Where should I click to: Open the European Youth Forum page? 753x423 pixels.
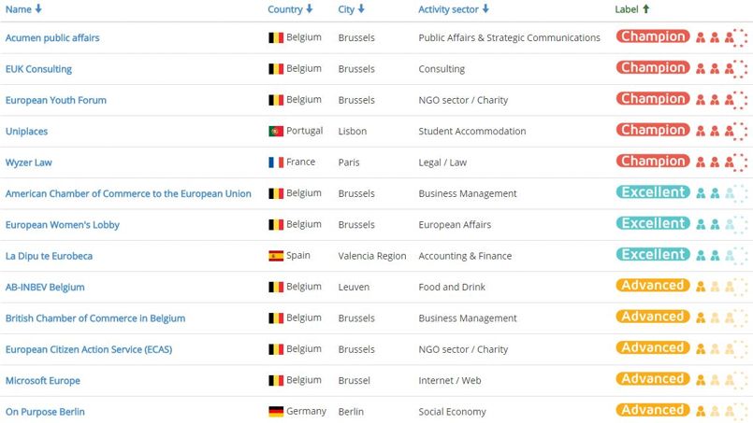click(x=56, y=100)
